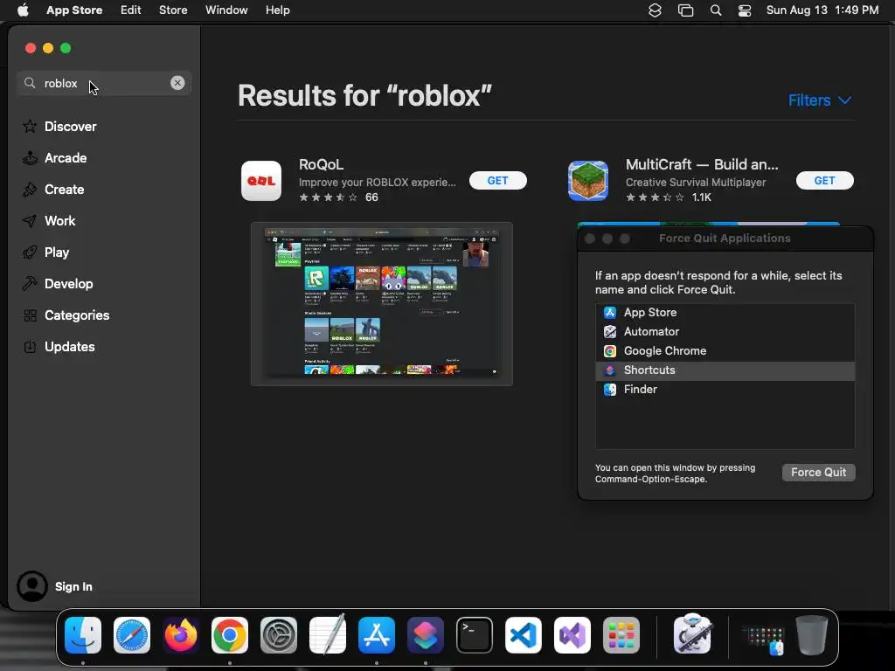Open the Trash in the Dock
Image resolution: width=895 pixels, height=671 pixels.
[x=812, y=635]
